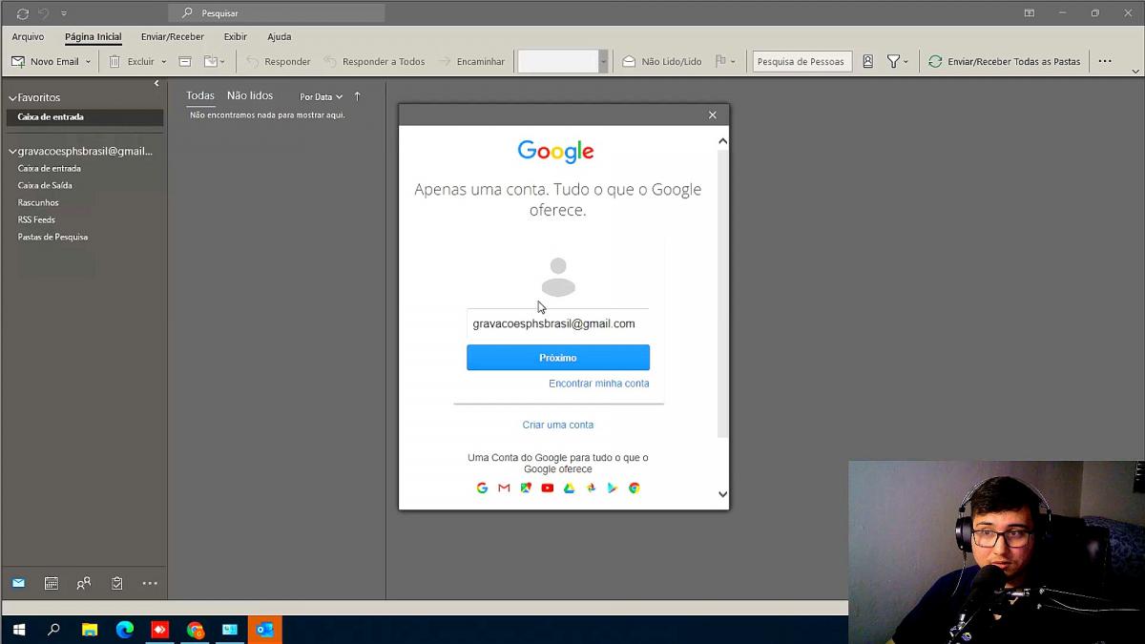Open Windows taskbar search icon
Screen dimensions: 1145x644
pos(53,630)
